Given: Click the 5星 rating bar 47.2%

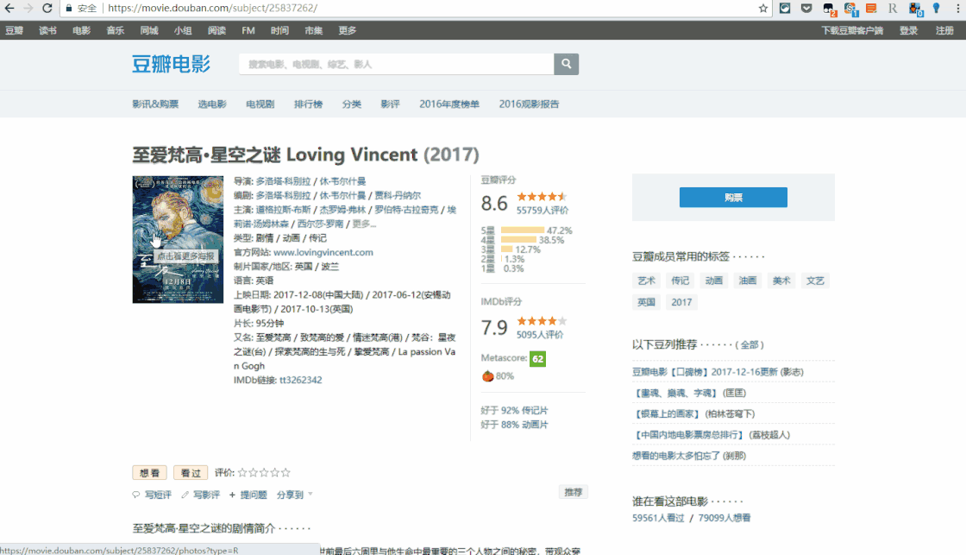Looking at the screenshot, I should point(523,230).
